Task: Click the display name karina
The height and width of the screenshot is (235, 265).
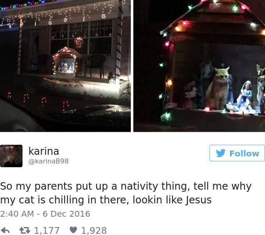Action: pos(44,151)
